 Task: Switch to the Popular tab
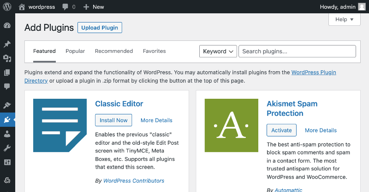pyautogui.click(x=75, y=51)
